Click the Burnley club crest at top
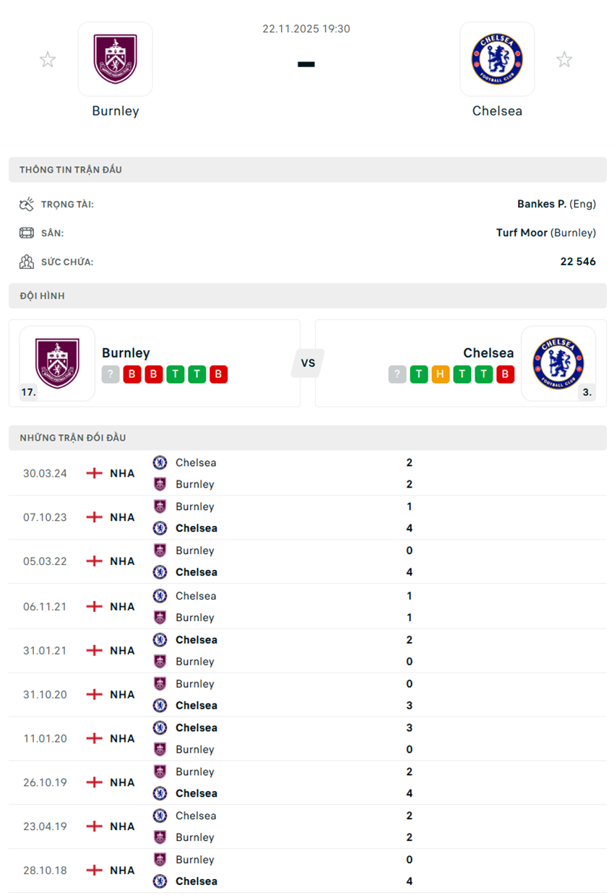Screen dimensions: 614x895 [x=116, y=59]
